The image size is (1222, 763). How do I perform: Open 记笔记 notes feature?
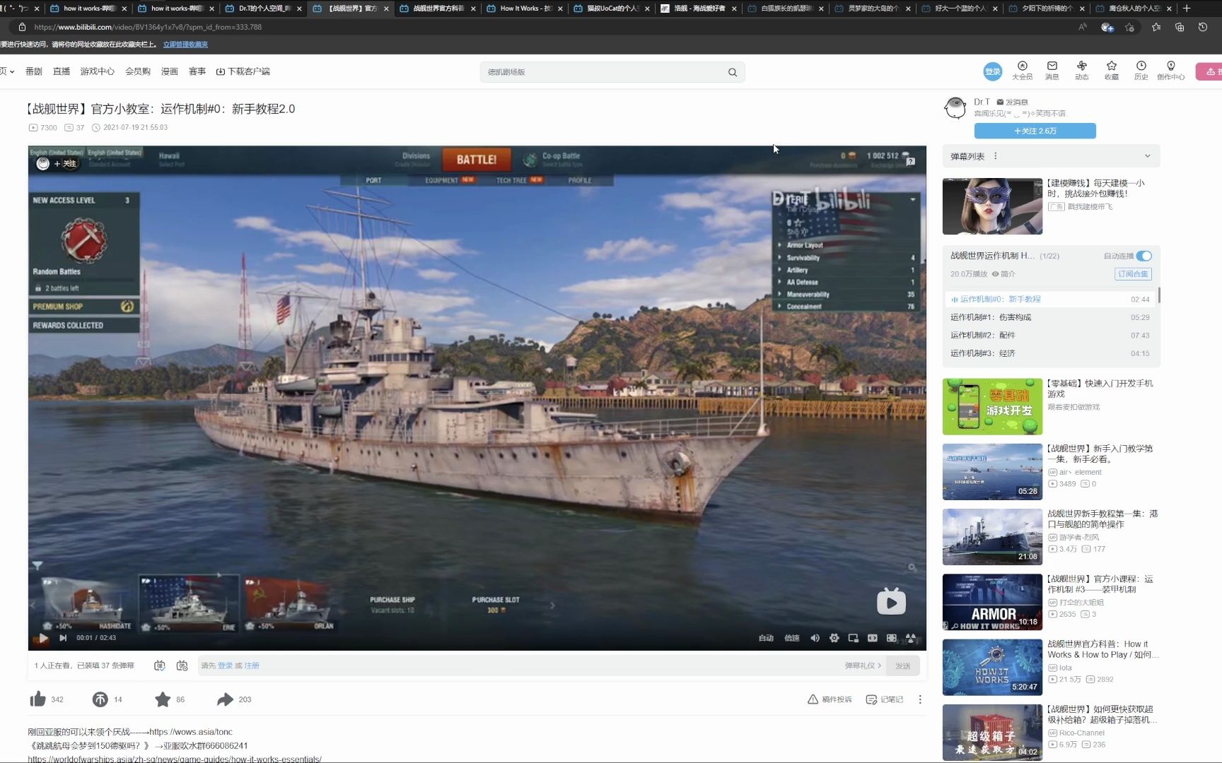click(885, 699)
